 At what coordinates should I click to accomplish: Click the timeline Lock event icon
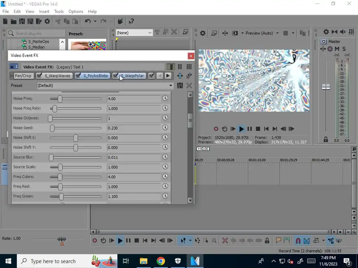(267, 241)
